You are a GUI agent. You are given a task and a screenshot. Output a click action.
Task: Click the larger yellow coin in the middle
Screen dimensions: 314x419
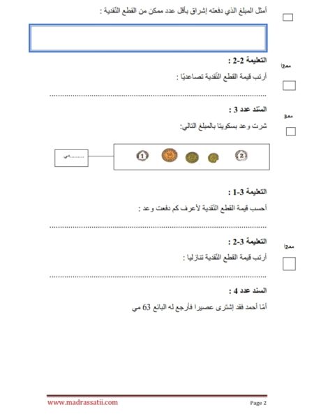coord(192,158)
